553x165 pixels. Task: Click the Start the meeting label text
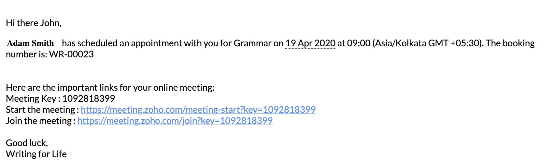pyautogui.click(x=41, y=110)
